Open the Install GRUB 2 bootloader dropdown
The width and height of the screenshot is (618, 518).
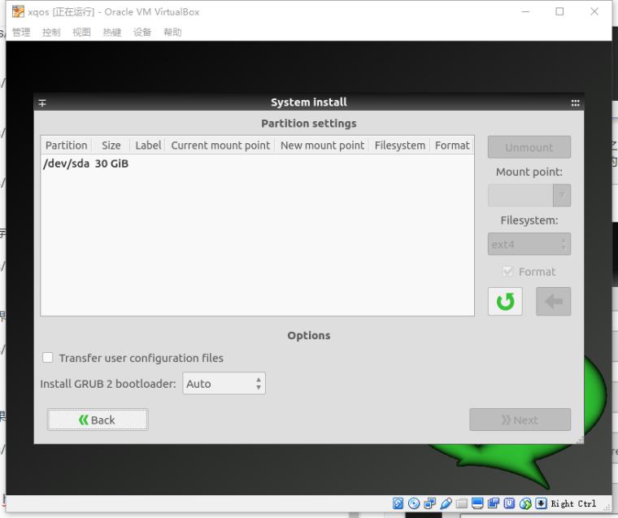point(224,383)
